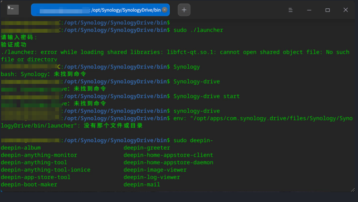Viewport: 358px width, 202px height.
Task: Open the hamburger main menu
Action: (x=290, y=10)
